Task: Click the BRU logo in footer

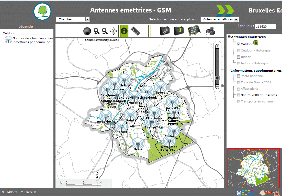Action: coord(246,193)
